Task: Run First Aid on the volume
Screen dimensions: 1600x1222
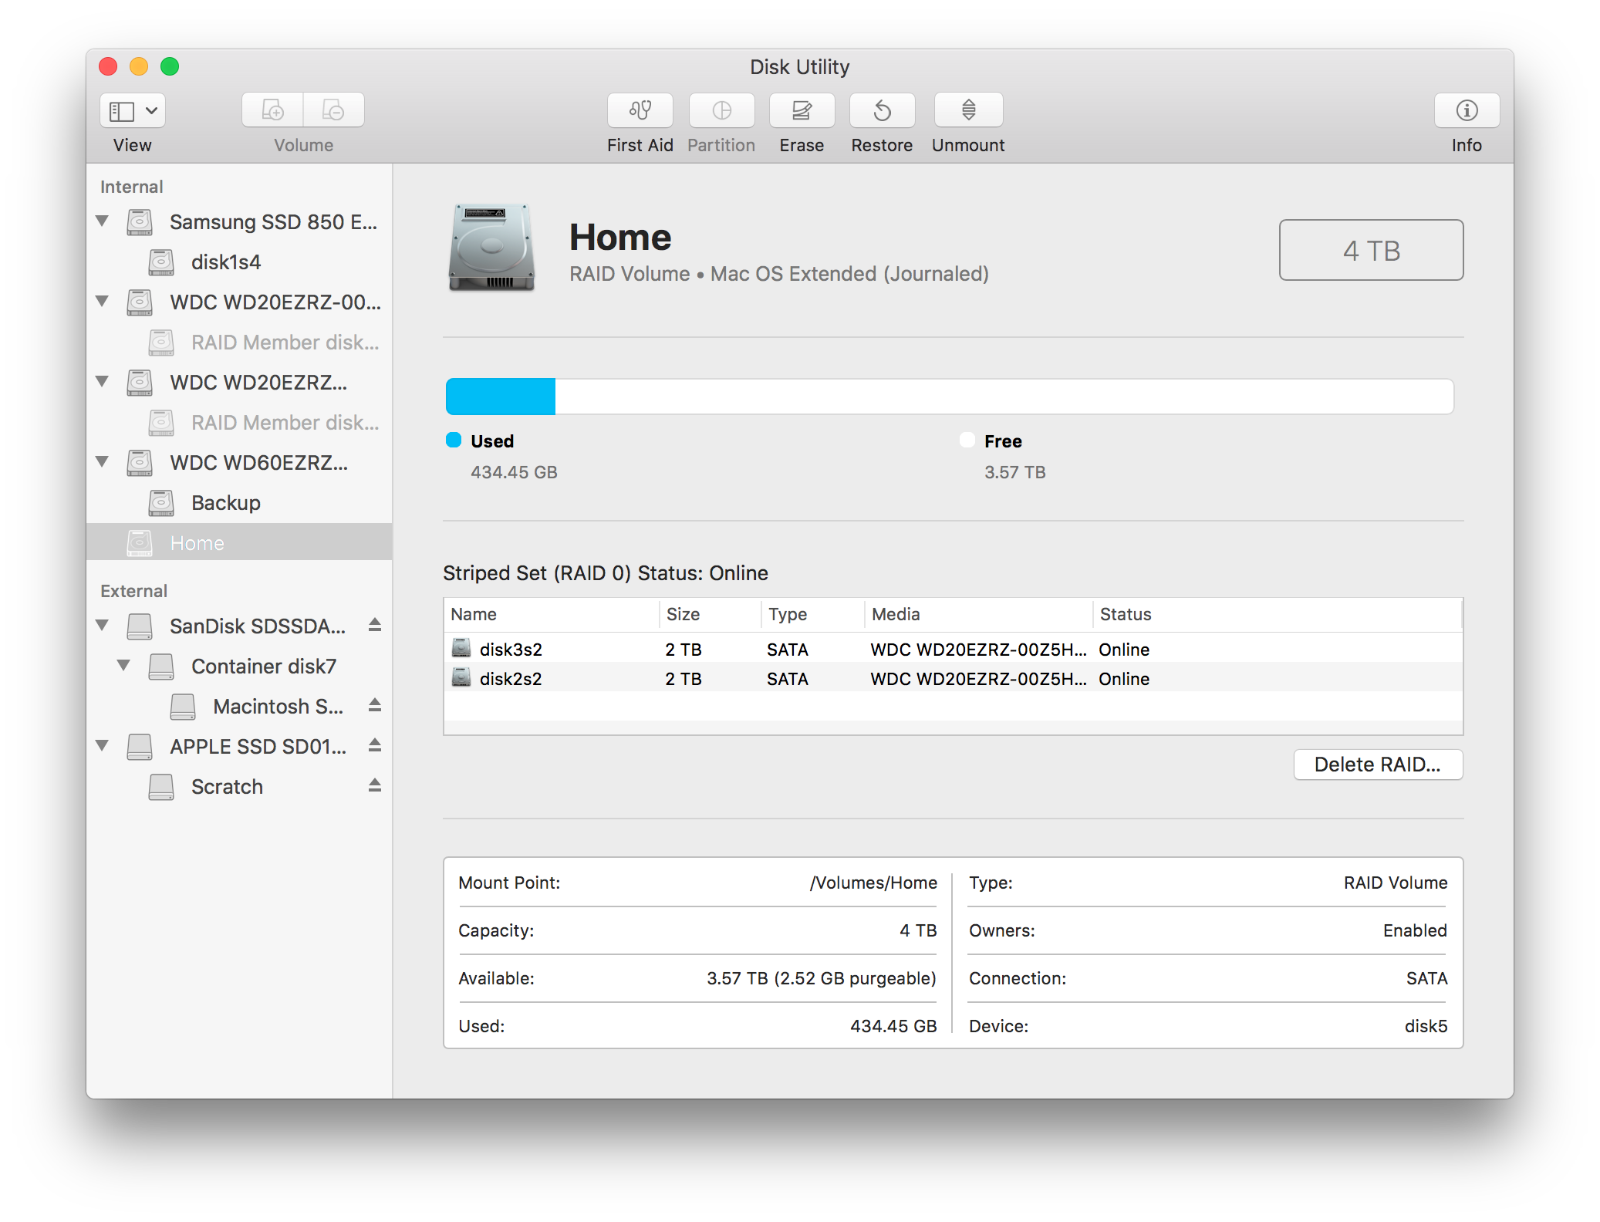Action: click(640, 111)
